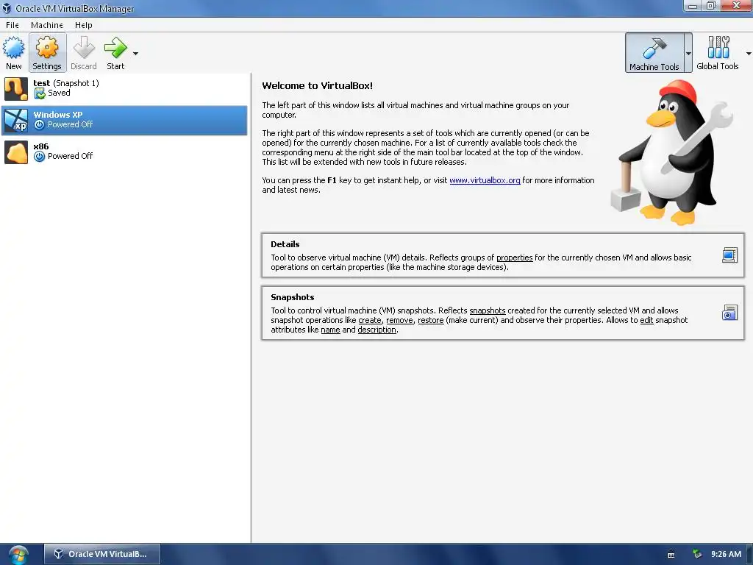Click the keyboard tray icon

pos(671,555)
